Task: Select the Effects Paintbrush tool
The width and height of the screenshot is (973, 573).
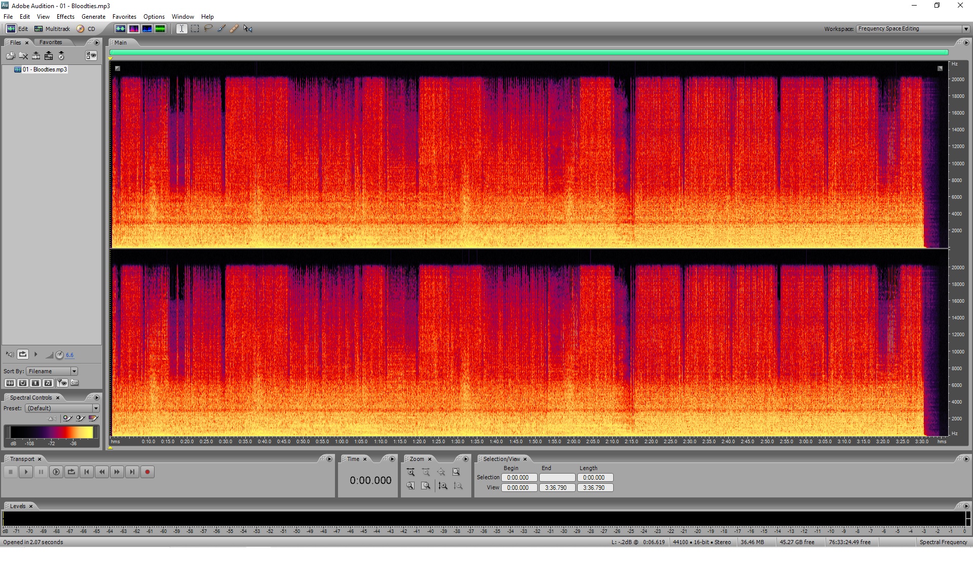Action: pos(221,28)
